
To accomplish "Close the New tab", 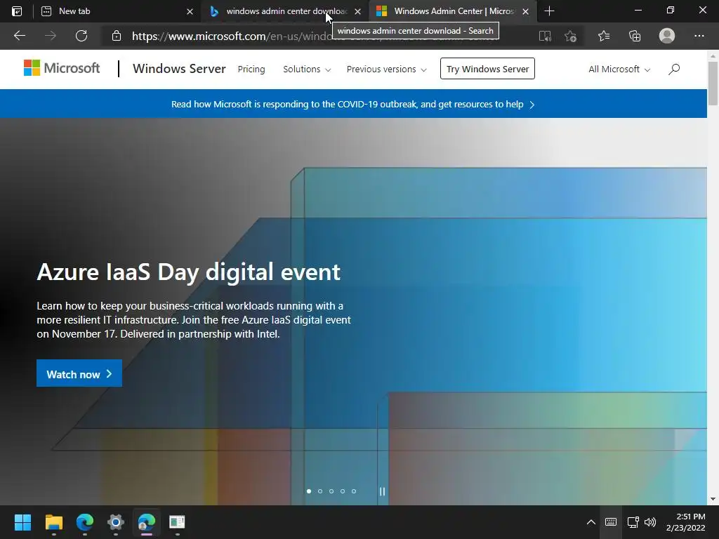I will 190,11.
